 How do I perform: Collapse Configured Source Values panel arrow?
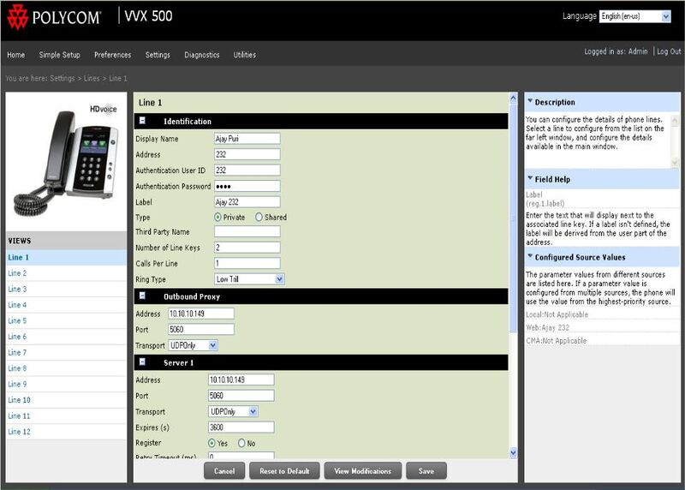[x=530, y=257]
